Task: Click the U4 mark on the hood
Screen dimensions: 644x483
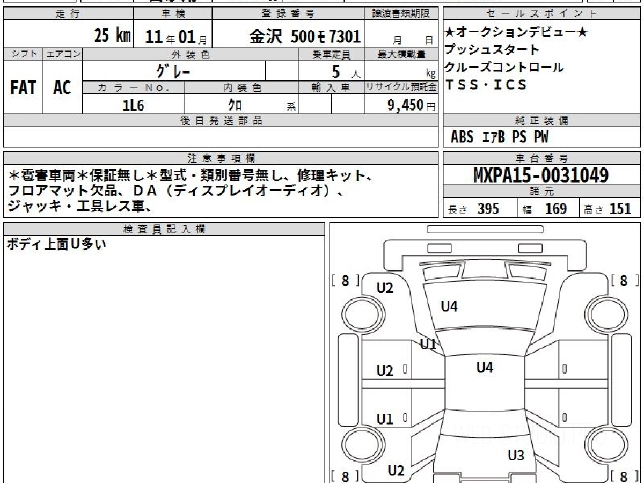Action: [449, 307]
